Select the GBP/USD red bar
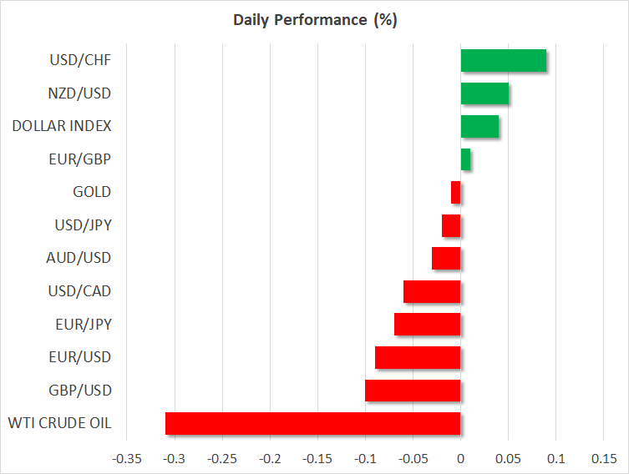This screenshot has width=629, height=474. [x=413, y=391]
